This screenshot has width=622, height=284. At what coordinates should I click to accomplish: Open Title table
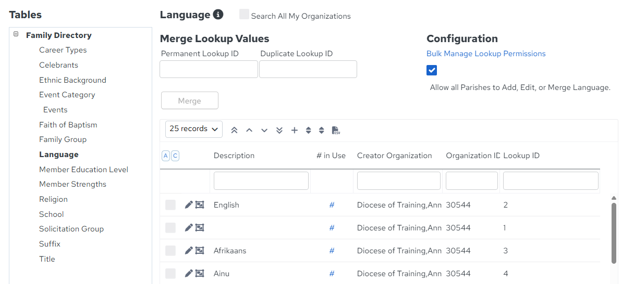point(47,259)
